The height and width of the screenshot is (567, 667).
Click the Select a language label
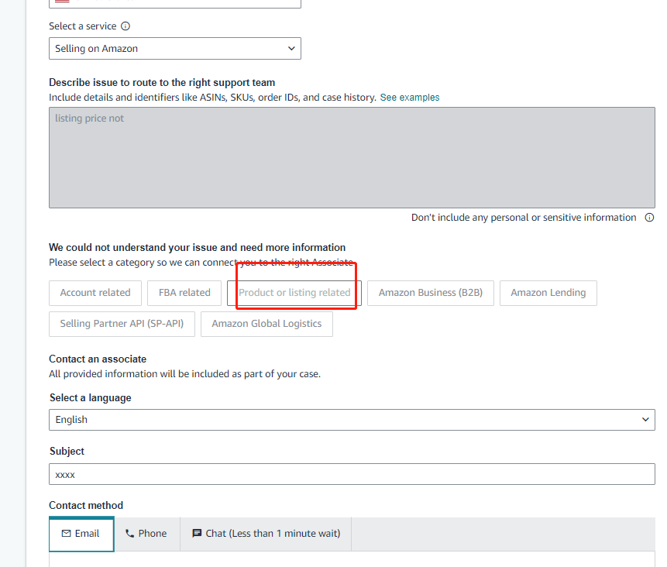click(90, 398)
